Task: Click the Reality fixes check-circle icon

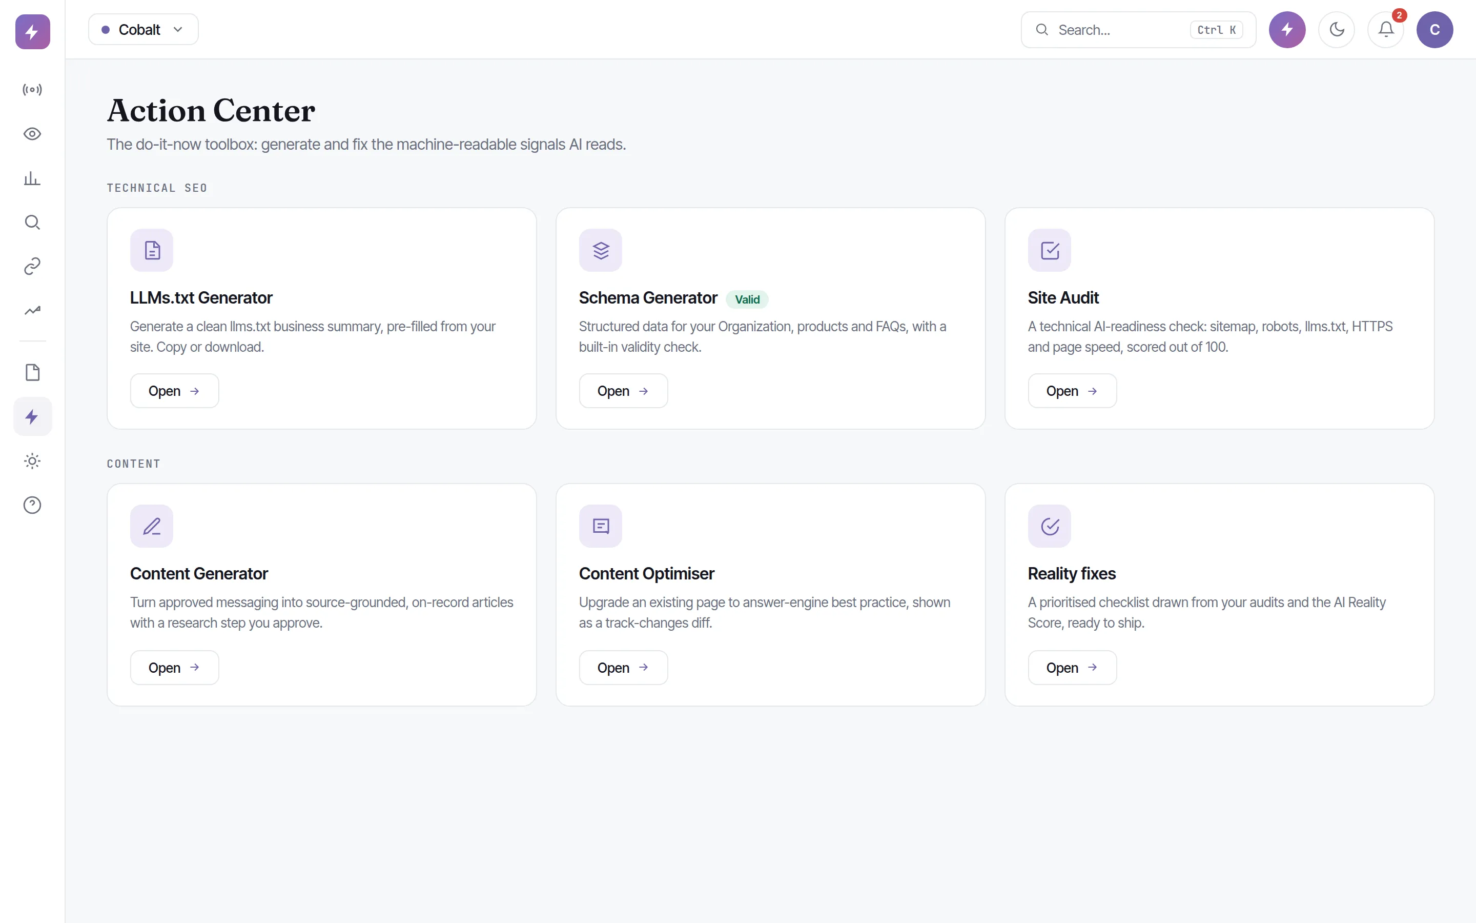Action: [x=1050, y=526]
